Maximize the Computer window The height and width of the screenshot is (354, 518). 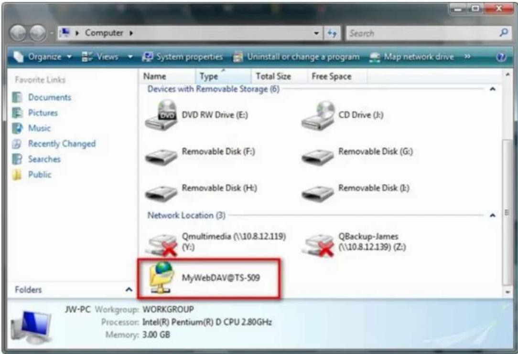click(475, 9)
